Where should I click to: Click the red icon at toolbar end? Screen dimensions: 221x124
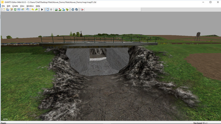coord(82,10)
